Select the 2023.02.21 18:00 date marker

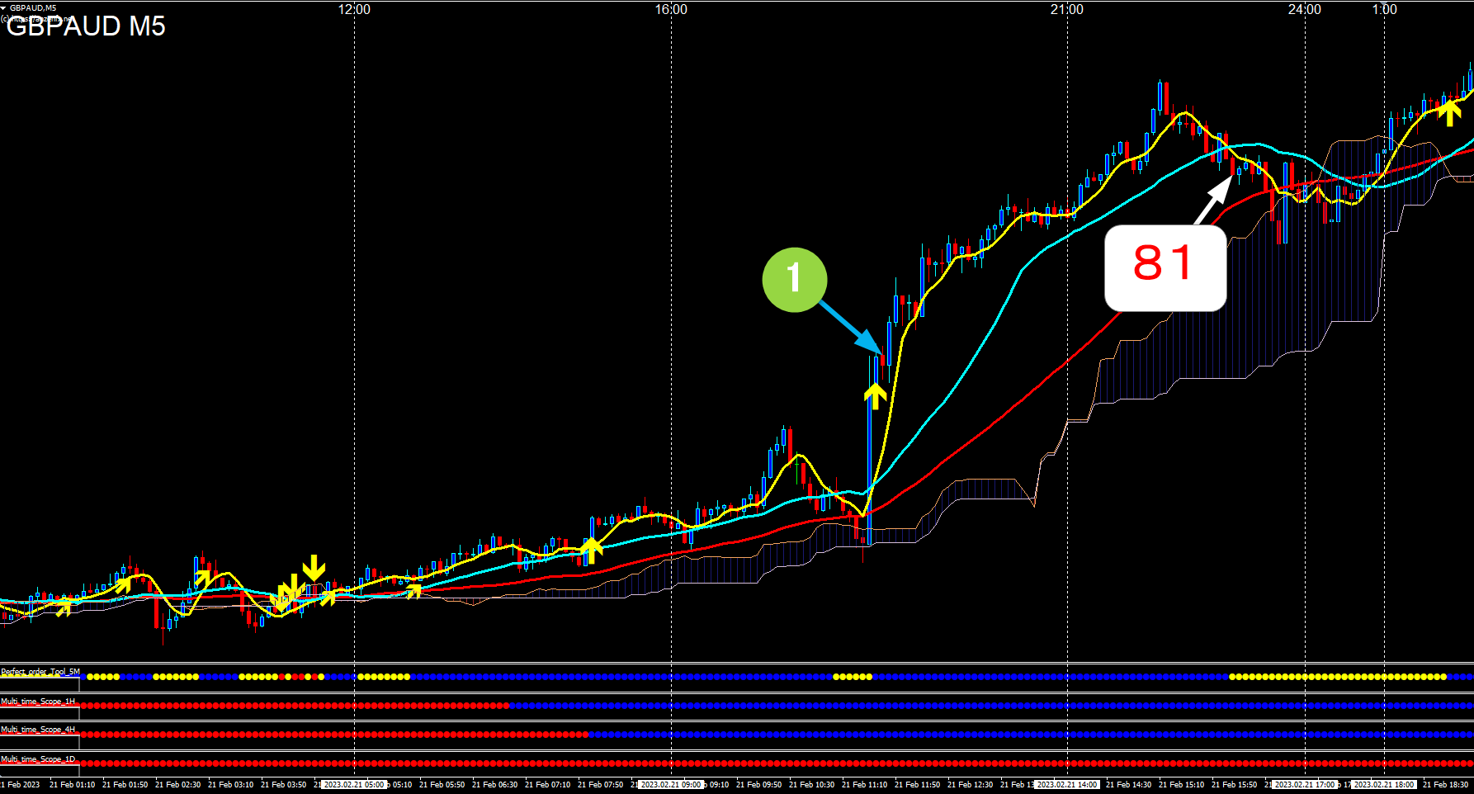tap(1385, 785)
